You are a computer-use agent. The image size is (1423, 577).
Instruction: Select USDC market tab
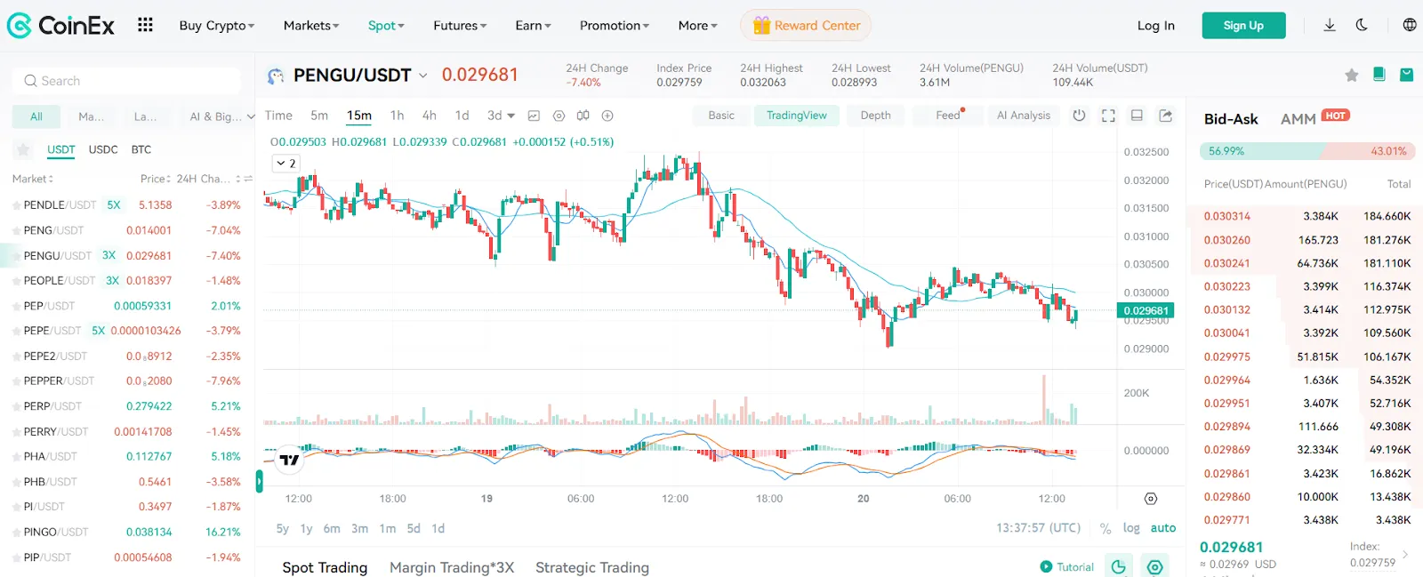[103, 149]
